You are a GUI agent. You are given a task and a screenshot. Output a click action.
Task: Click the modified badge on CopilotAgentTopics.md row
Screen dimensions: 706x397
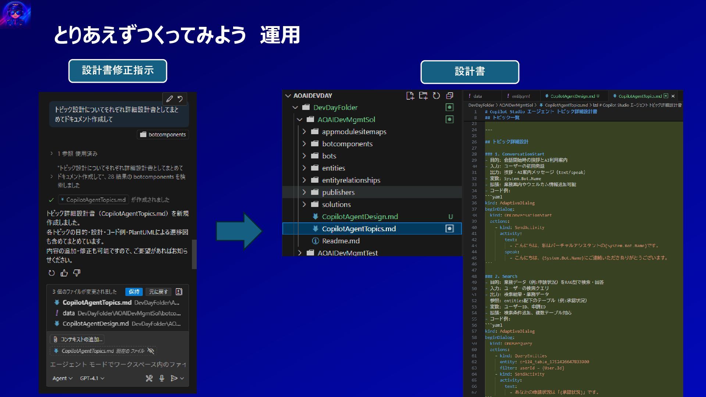pos(449,229)
